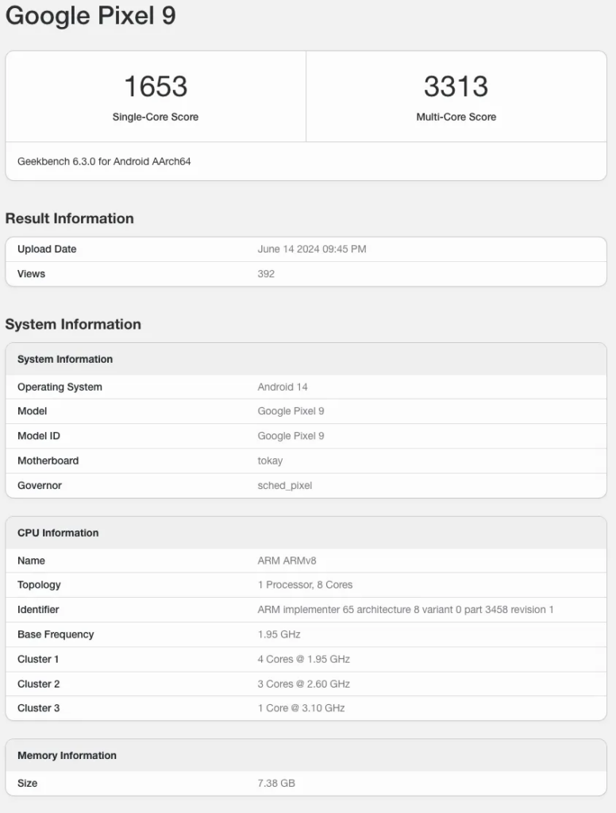
Task: Click the Google Pixel 9 page title
Action: pyautogui.click(x=90, y=15)
